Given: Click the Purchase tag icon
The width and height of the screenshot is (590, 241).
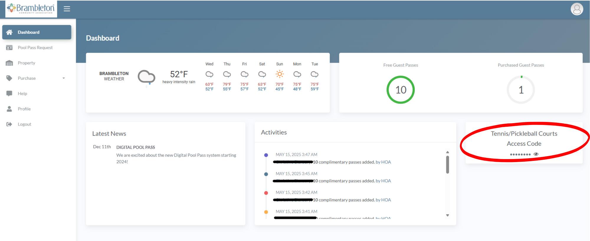Looking at the screenshot, I should pos(9,78).
